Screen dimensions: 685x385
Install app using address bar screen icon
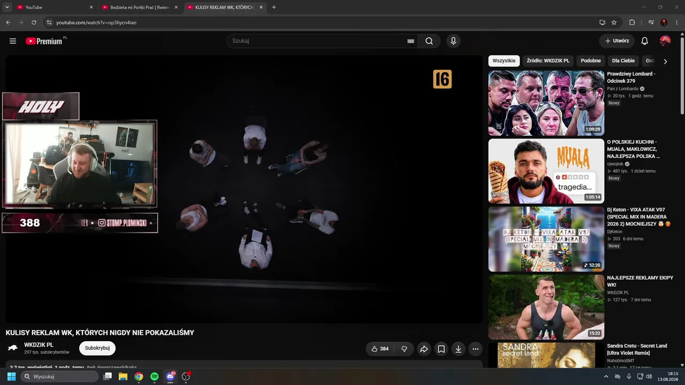[602, 22]
